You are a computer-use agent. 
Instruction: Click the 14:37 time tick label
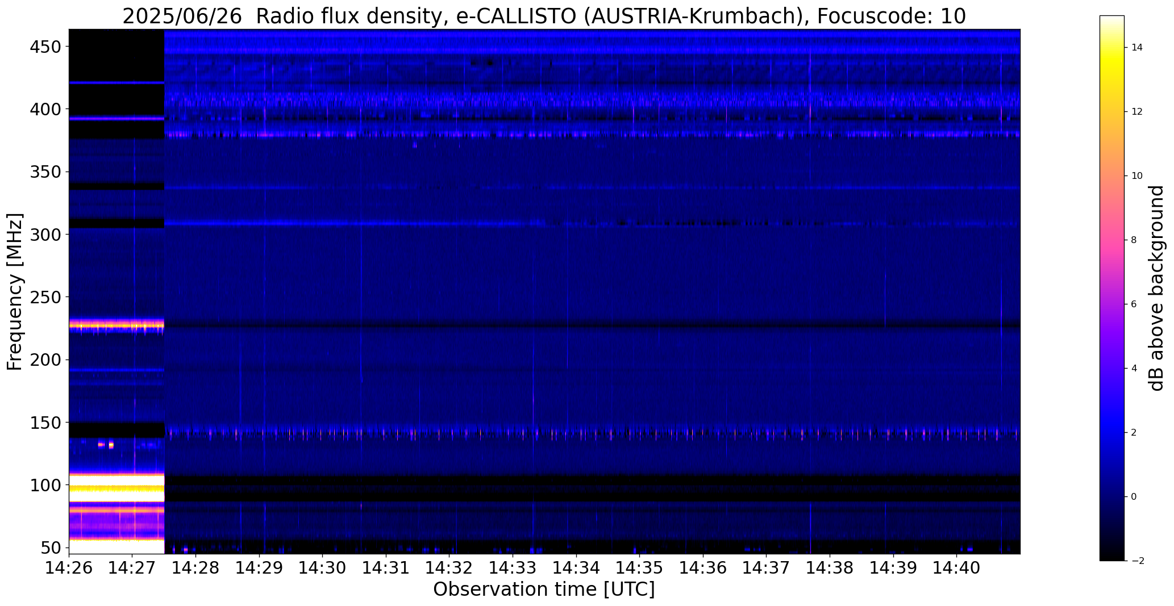pos(767,567)
